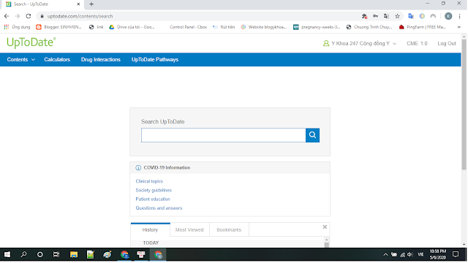Open Drug Interactions
Viewport: 468px width, 263px height.
tap(101, 60)
